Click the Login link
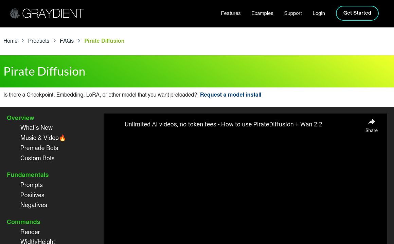Screen dimensions: 394x244 coord(319,13)
